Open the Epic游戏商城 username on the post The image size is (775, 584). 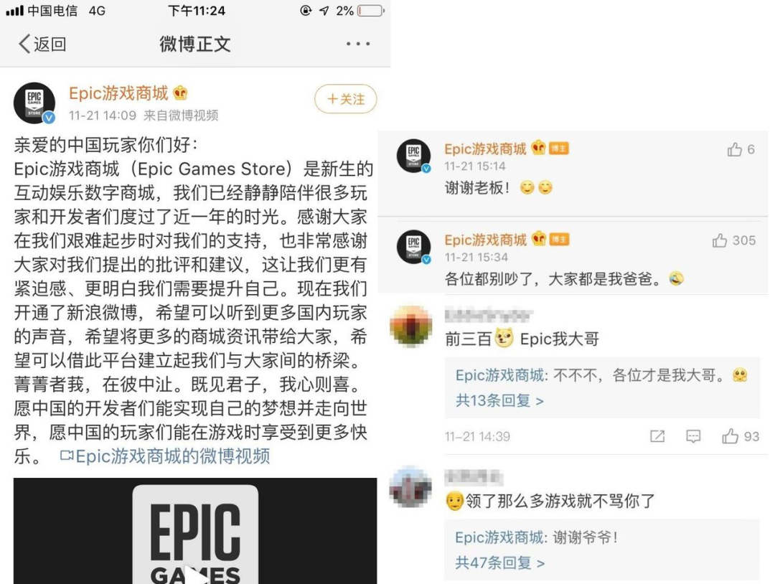pyautogui.click(x=118, y=93)
